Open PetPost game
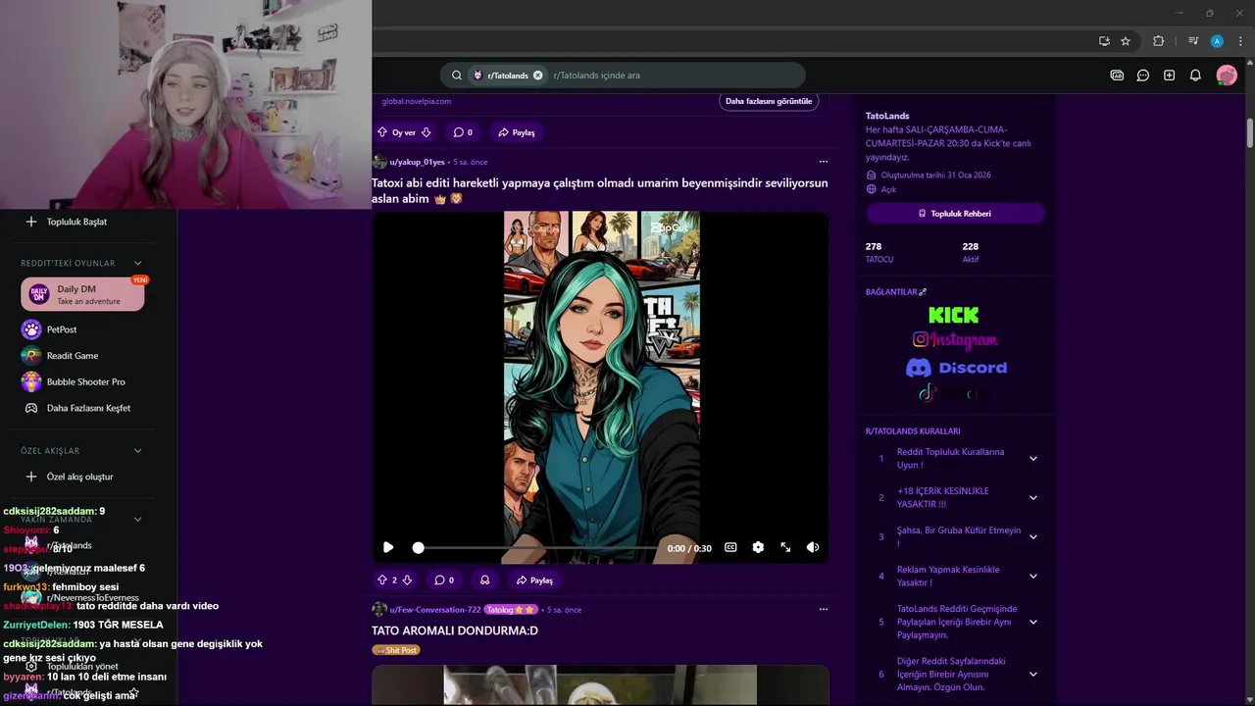1255x706 pixels. [61, 329]
